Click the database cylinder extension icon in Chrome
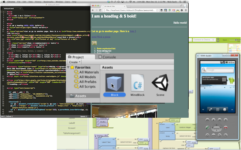This screenshot has width=241, height=150. click(162, 10)
